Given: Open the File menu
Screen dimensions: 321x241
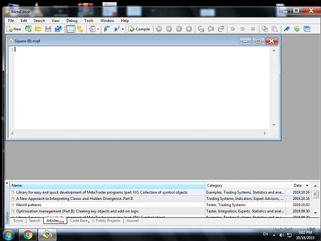Looking at the screenshot, I should (11, 21).
